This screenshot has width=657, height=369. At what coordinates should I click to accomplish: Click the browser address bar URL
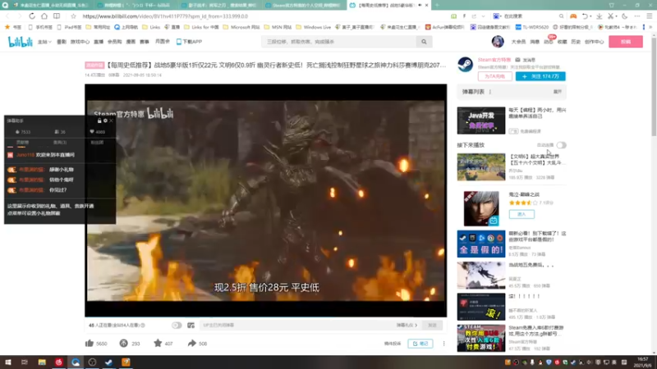pyautogui.click(x=165, y=16)
